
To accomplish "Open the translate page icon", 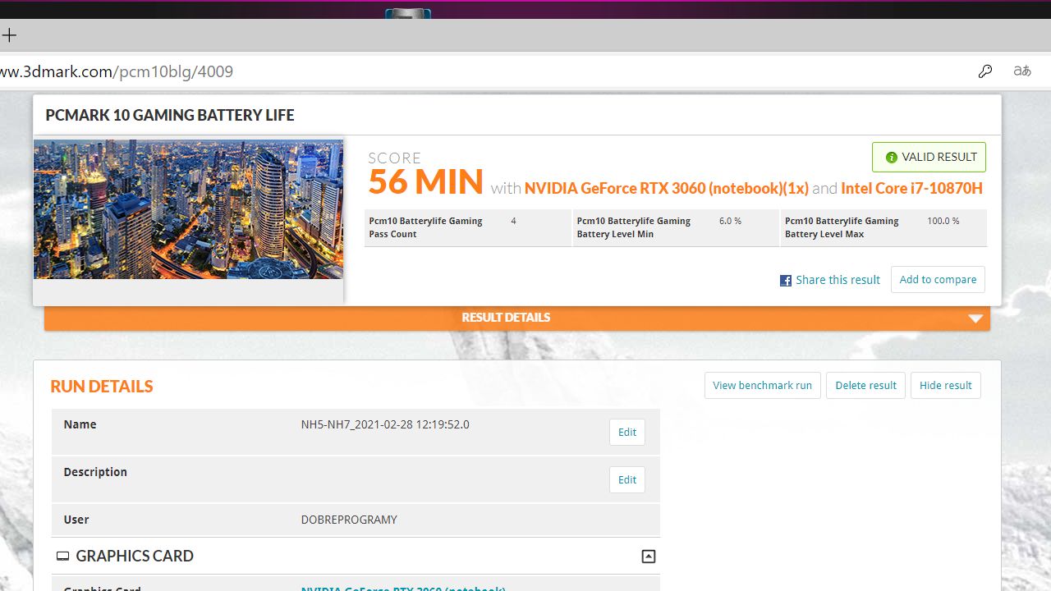I will (x=1022, y=71).
